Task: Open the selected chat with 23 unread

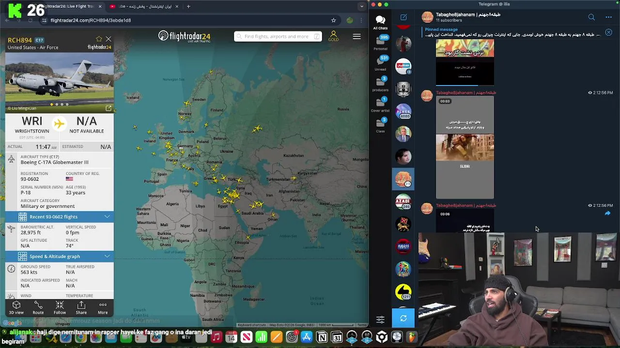Action: pyautogui.click(x=403, y=179)
